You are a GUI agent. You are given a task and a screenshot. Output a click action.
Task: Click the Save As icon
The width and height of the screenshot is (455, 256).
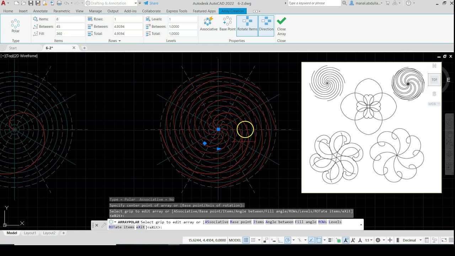point(37,3)
